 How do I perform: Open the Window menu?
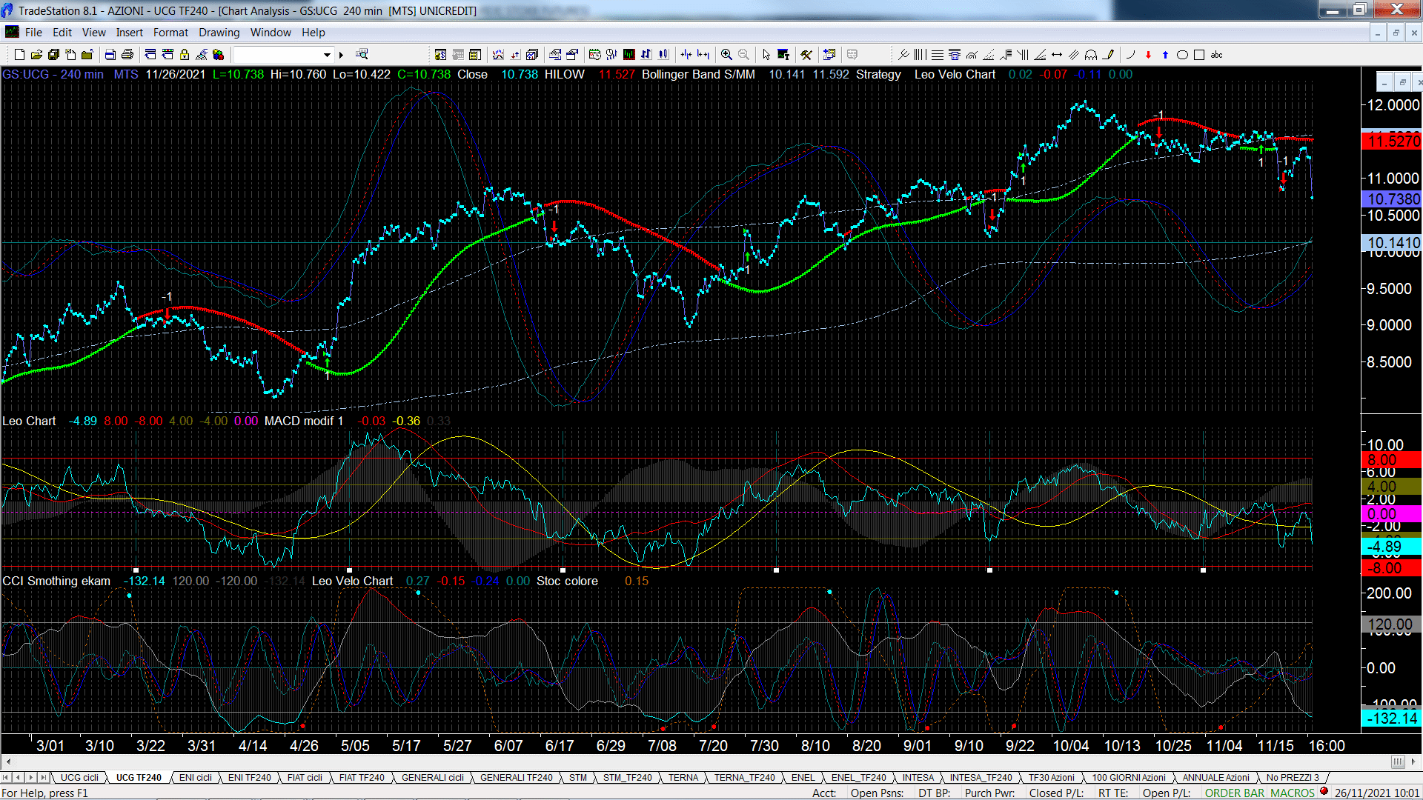click(271, 33)
